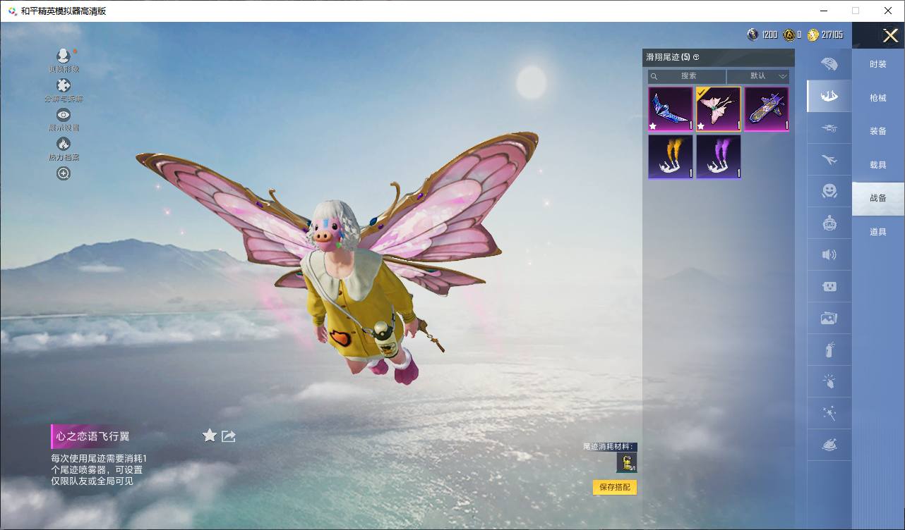905x530 pixels.
Task: Open the finger tap effect category icon
Action: [829, 381]
